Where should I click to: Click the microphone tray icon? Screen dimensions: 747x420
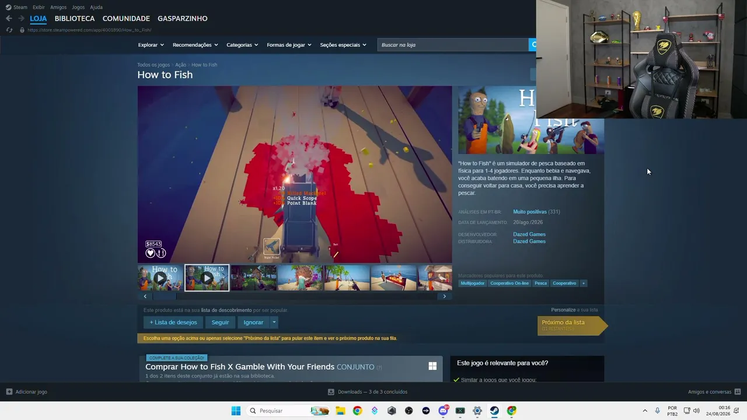(658, 411)
